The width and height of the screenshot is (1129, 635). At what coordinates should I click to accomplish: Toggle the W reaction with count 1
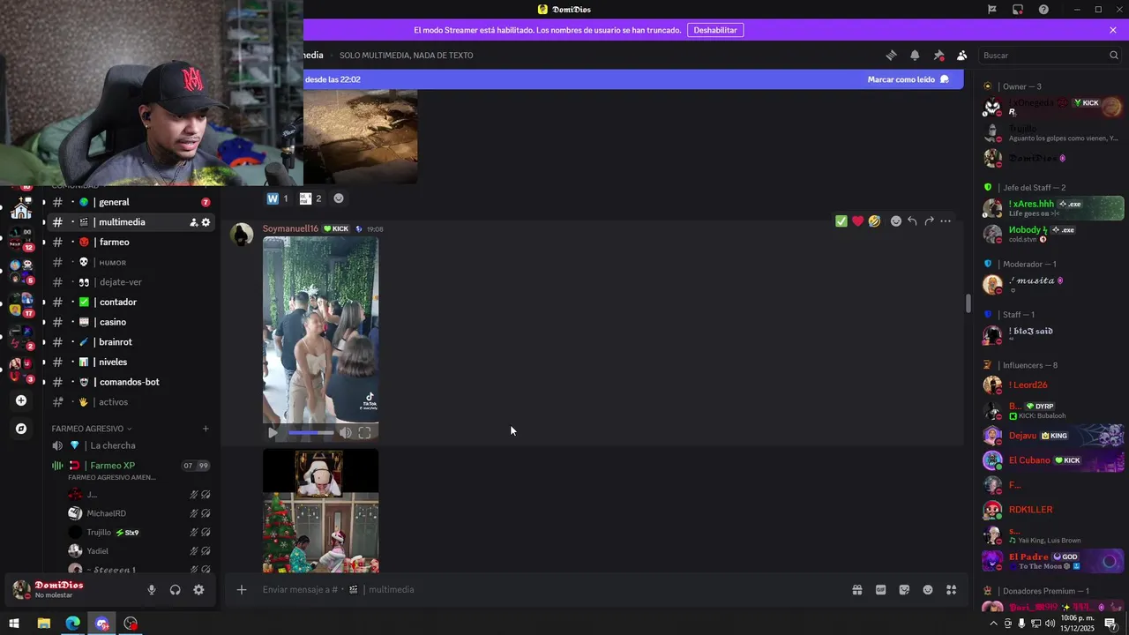pos(278,198)
